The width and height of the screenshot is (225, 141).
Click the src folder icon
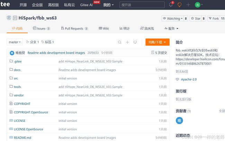coord(11,78)
